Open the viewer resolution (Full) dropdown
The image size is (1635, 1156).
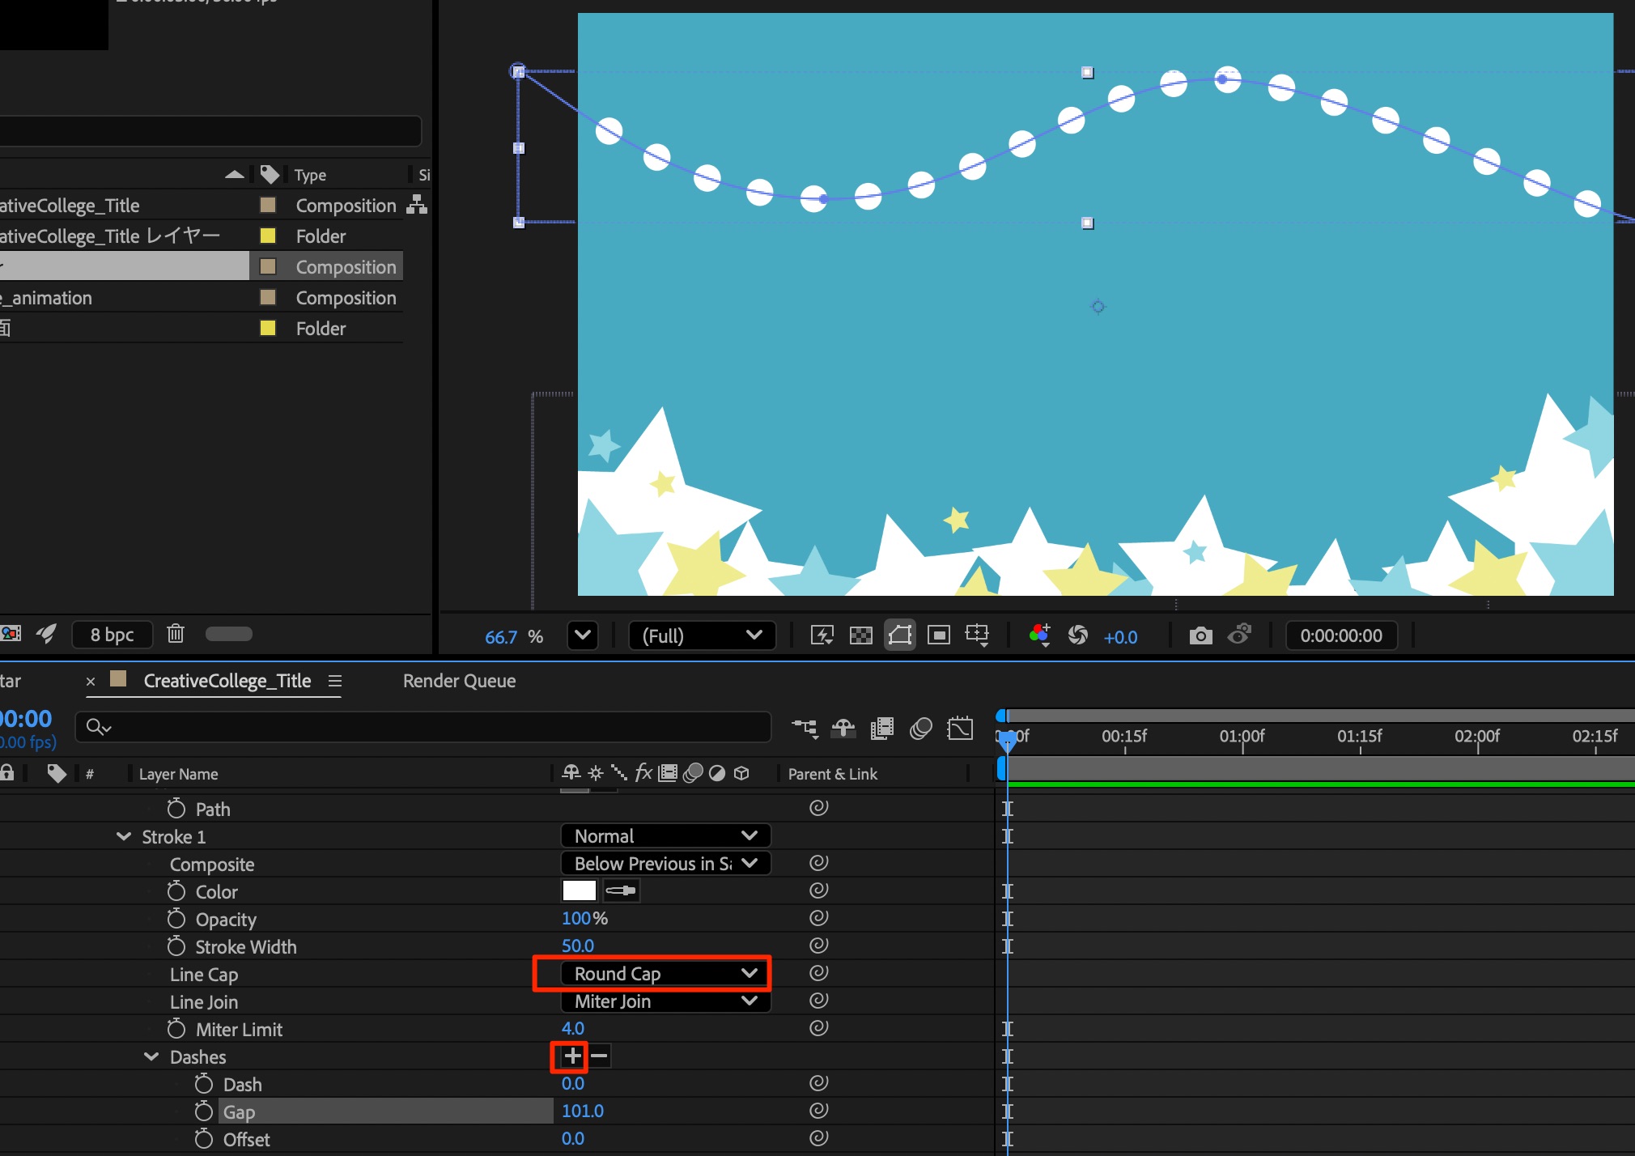pos(701,635)
